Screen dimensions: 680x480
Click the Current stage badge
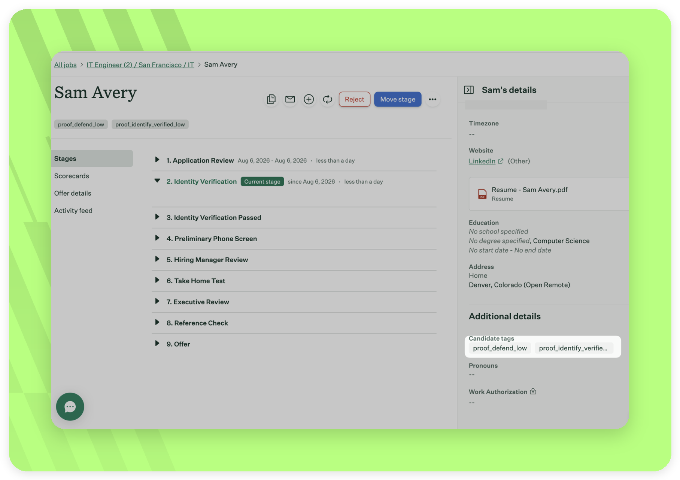click(262, 182)
